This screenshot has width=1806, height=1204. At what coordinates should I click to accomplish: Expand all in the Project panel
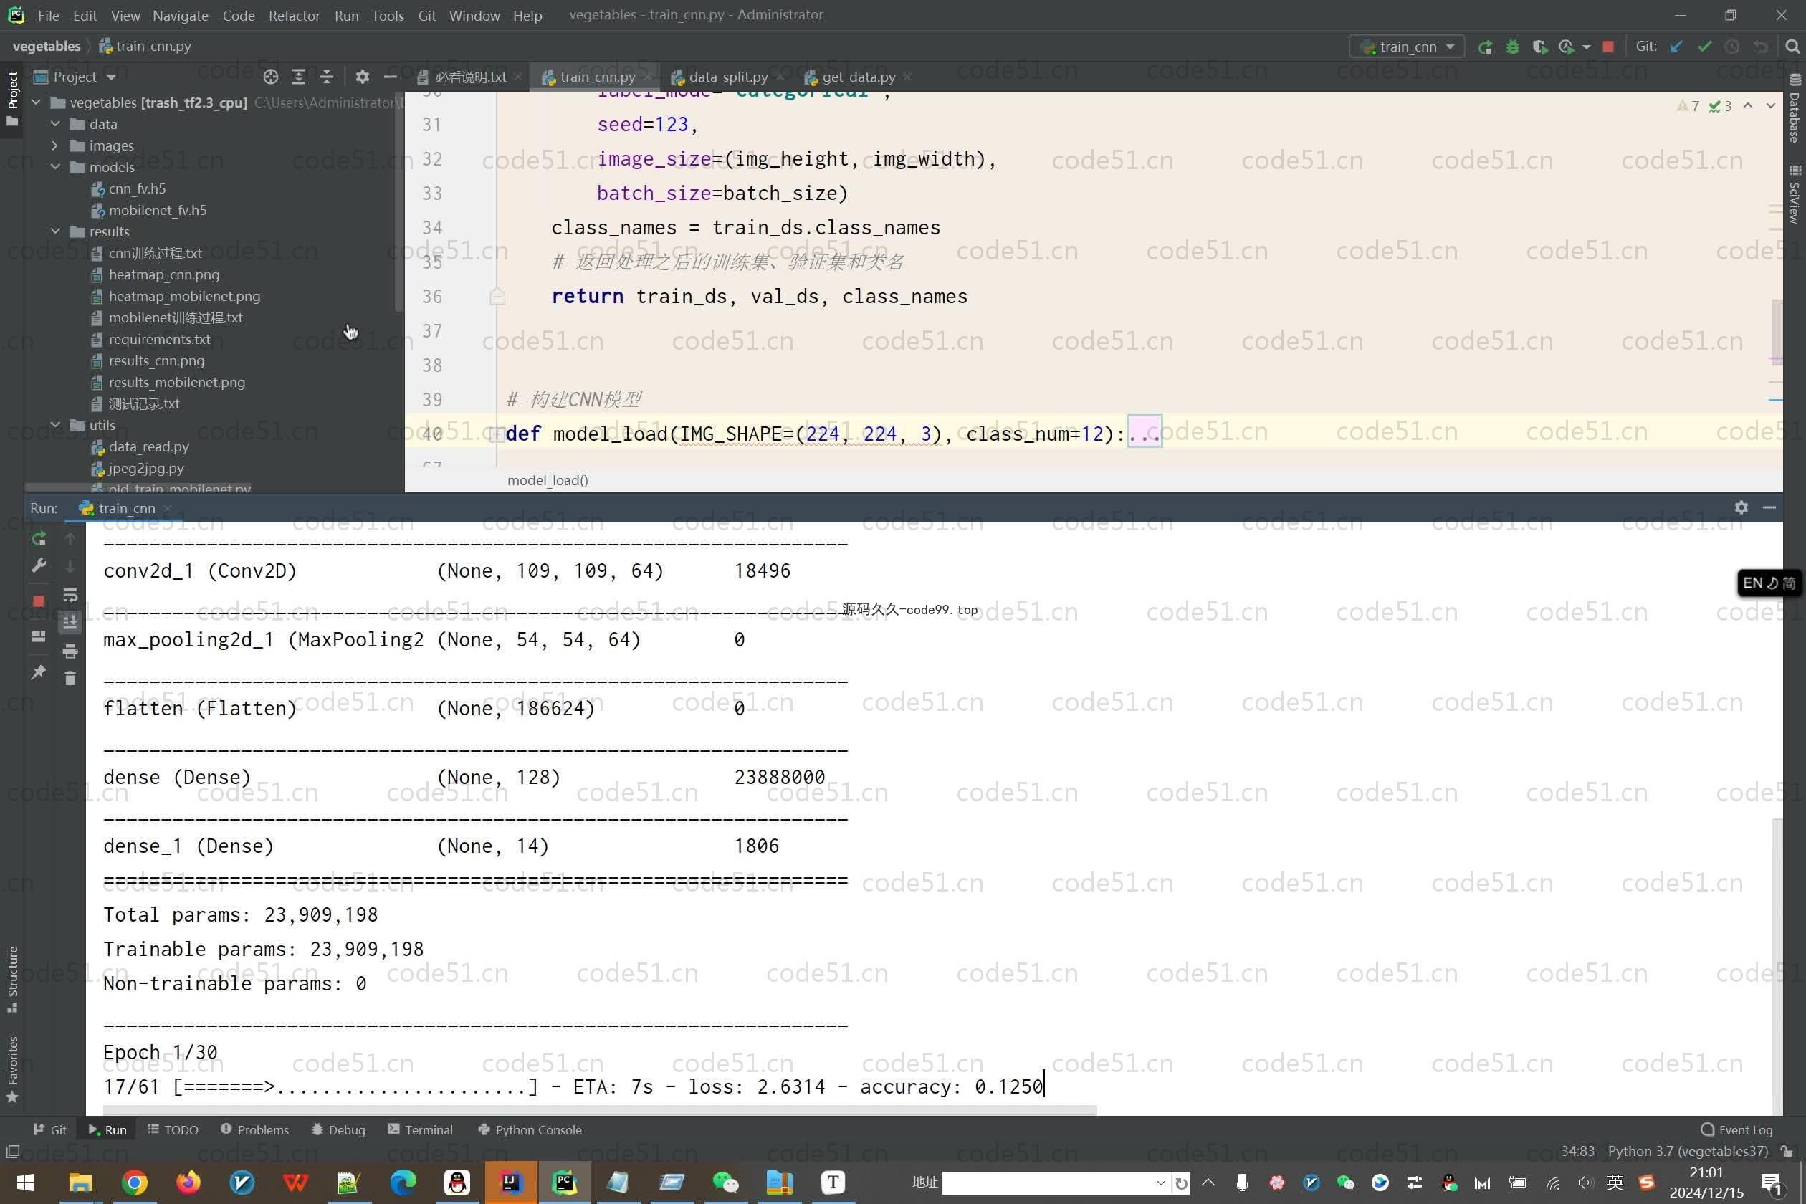299,77
